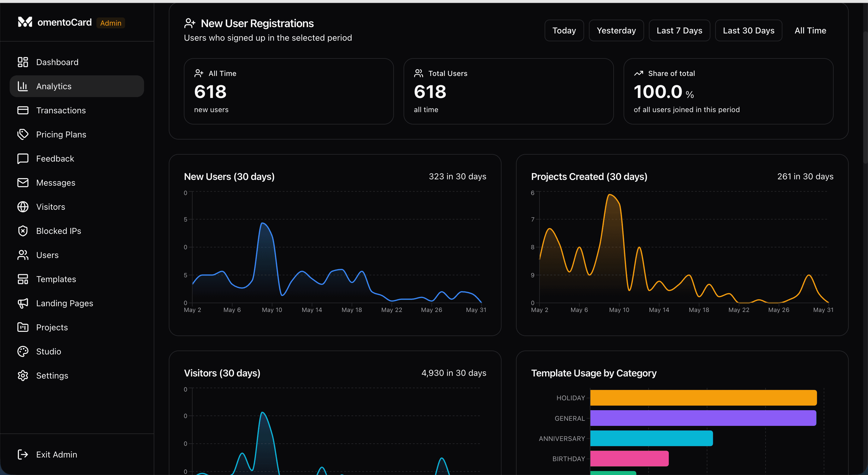Screen dimensions: 868x475
Task: Click the "4,930 in 30 days" label
Action: point(454,373)
